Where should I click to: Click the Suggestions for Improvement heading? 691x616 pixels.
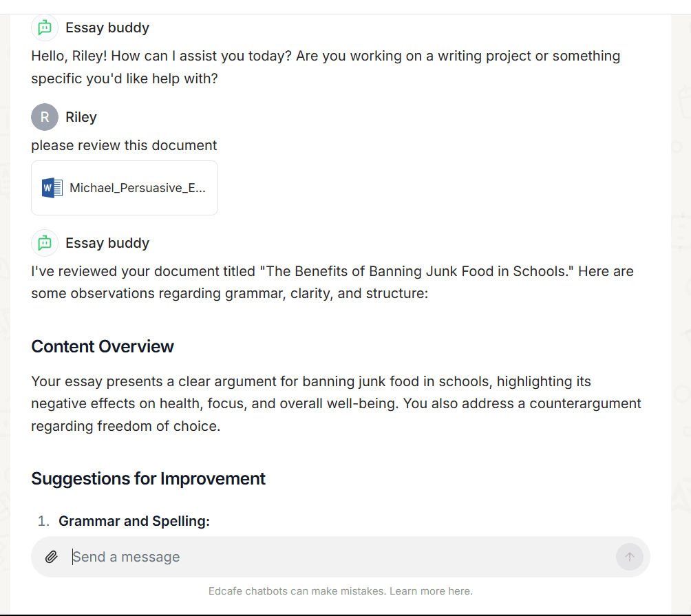(x=148, y=478)
